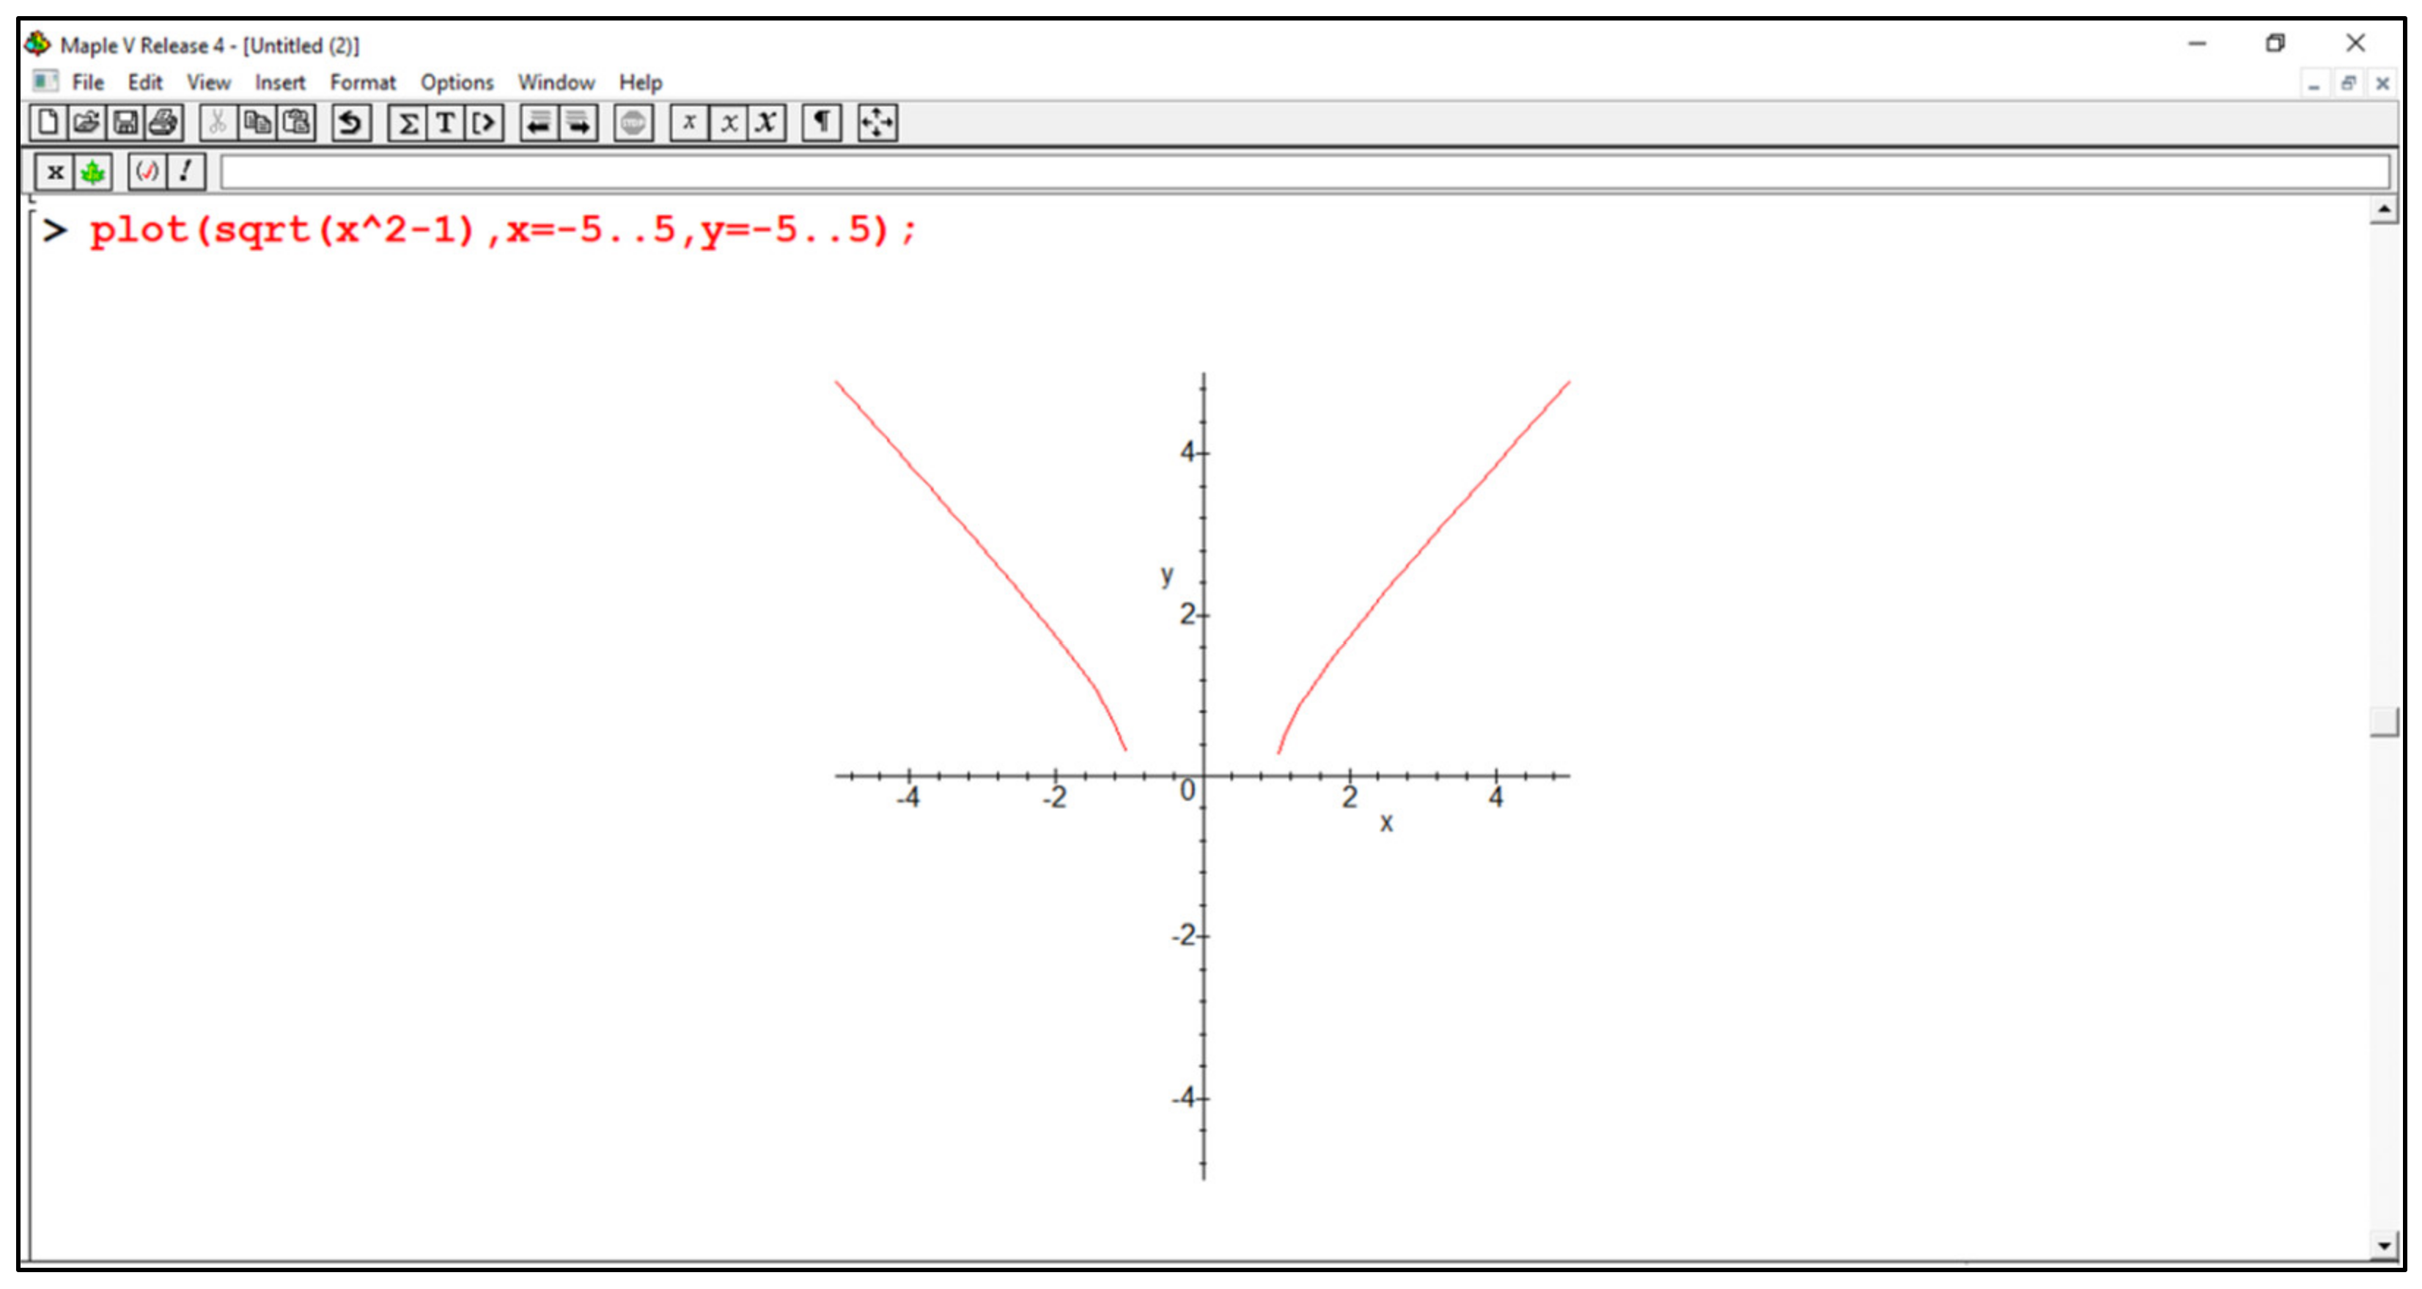Screen dimensions: 2422x1289
Task: Toggle Maple leaf input mode button
Action: click(92, 172)
